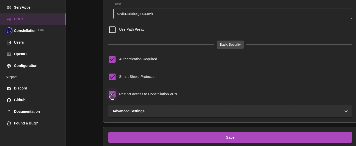Open the Constellation logo icon
The width and height of the screenshot is (356, 146).
point(9,31)
